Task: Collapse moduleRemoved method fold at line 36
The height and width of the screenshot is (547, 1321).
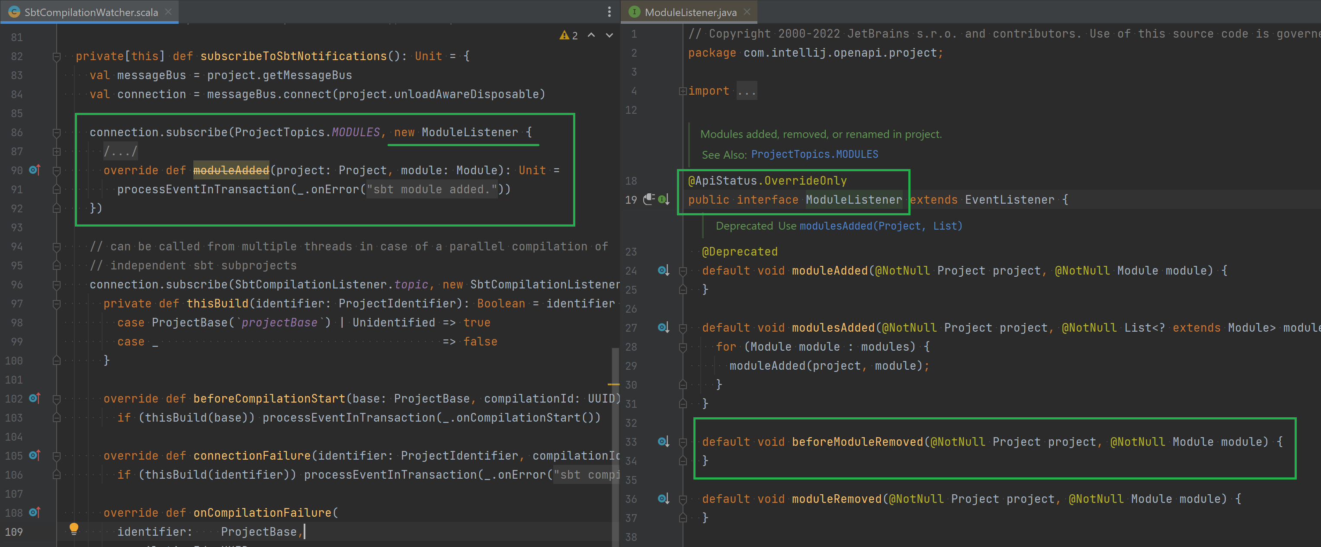Action: [x=683, y=499]
